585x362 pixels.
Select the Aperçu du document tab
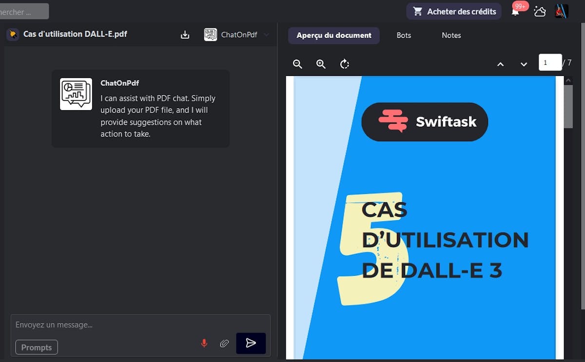click(333, 35)
